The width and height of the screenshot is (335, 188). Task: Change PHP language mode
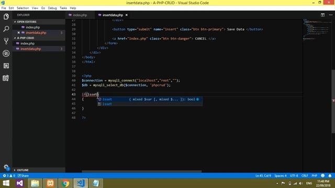[314, 175]
